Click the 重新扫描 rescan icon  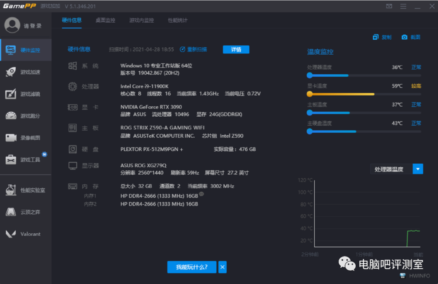point(182,49)
